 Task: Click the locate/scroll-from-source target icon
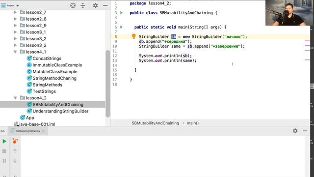[x=73, y=5]
